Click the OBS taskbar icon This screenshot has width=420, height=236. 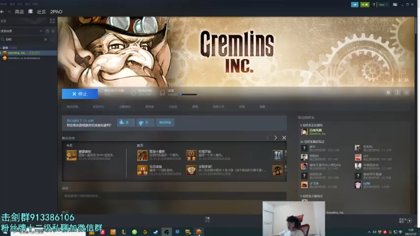166,232
